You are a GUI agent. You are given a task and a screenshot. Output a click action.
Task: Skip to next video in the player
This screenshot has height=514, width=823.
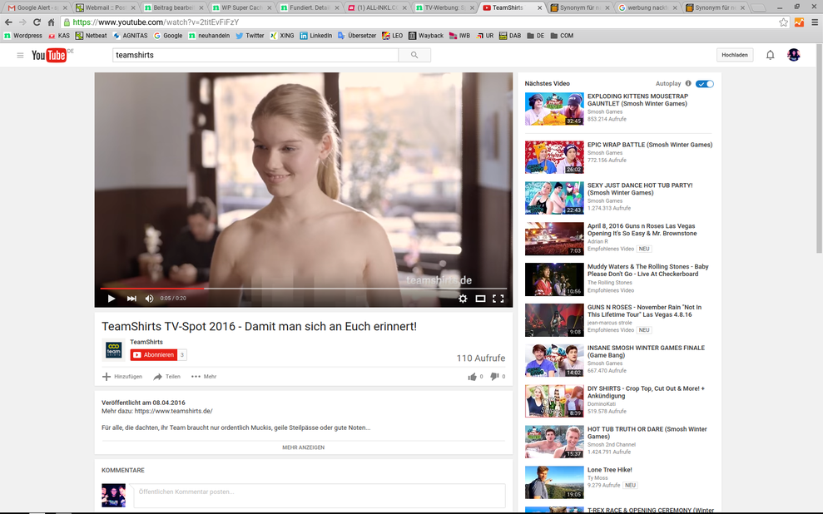131,299
